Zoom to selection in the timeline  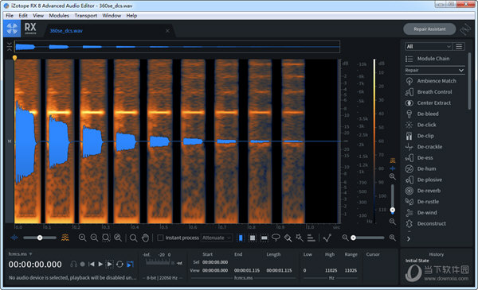pos(106,238)
